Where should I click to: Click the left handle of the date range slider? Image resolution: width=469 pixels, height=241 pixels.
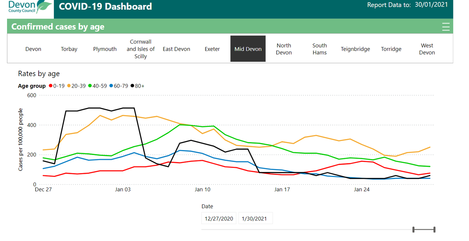tap(414, 229)
